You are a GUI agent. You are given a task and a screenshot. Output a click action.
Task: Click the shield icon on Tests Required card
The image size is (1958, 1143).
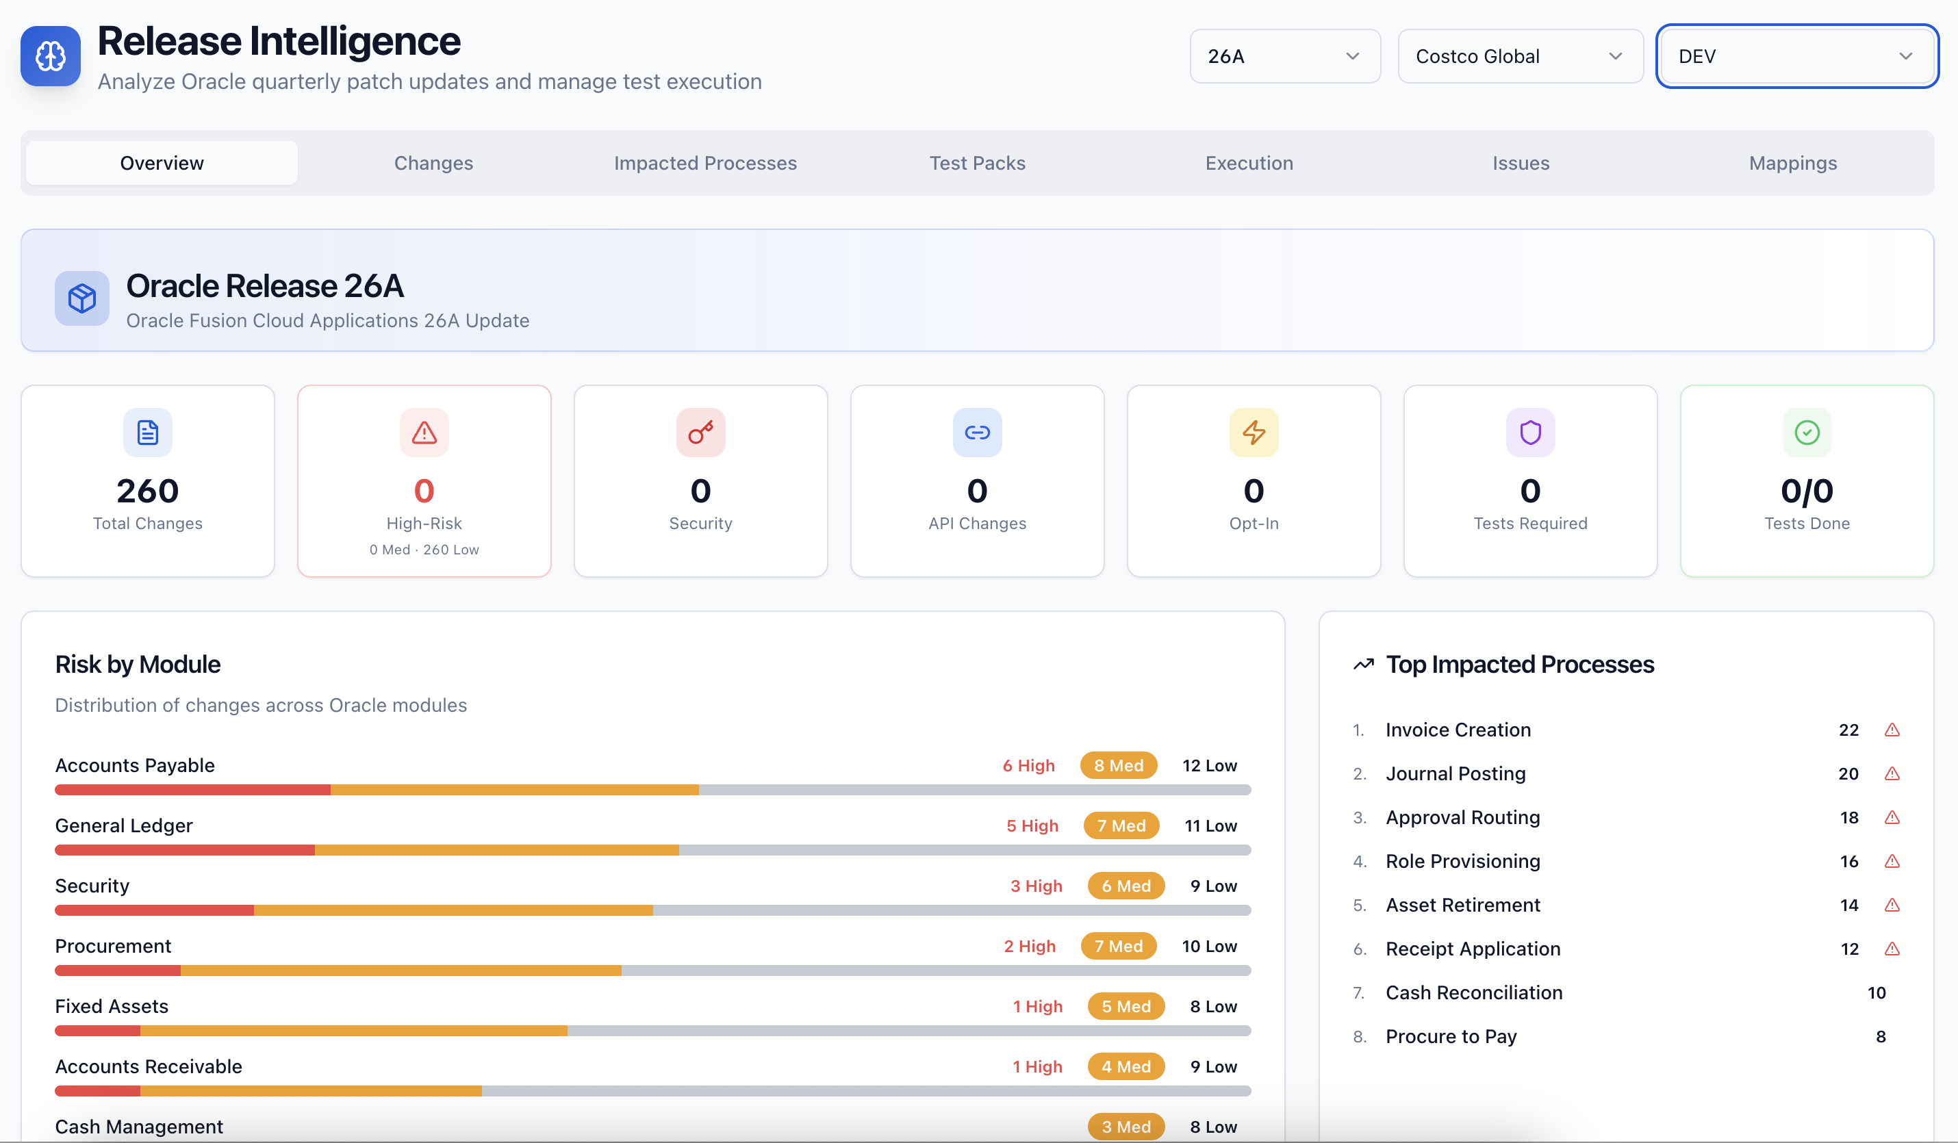pyautogui.click(x=1529, y=433)
